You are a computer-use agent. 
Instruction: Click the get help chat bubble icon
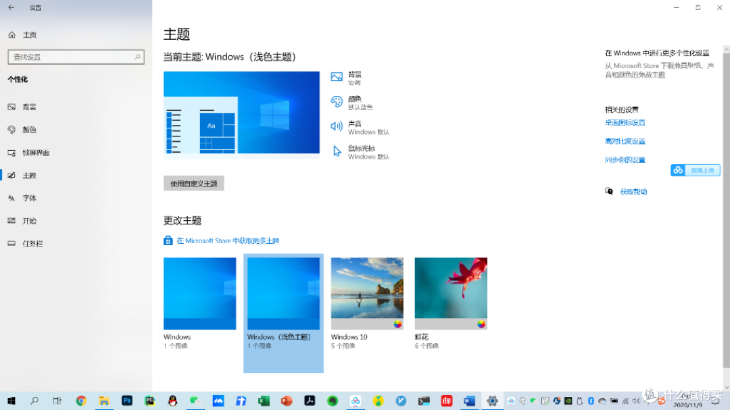tap(609, 191)
